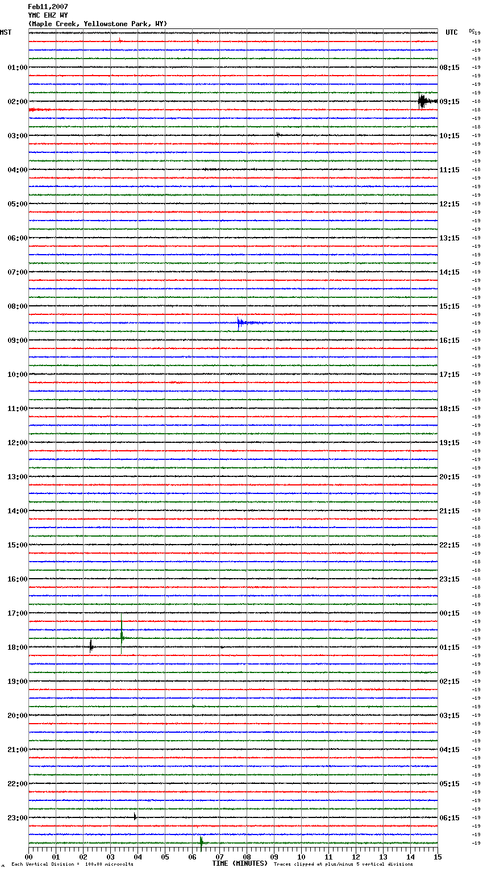Click the Maple Creek, Yellowstone Park location text
The width and height of the screenshot is (483, 872).
point(98,24)
